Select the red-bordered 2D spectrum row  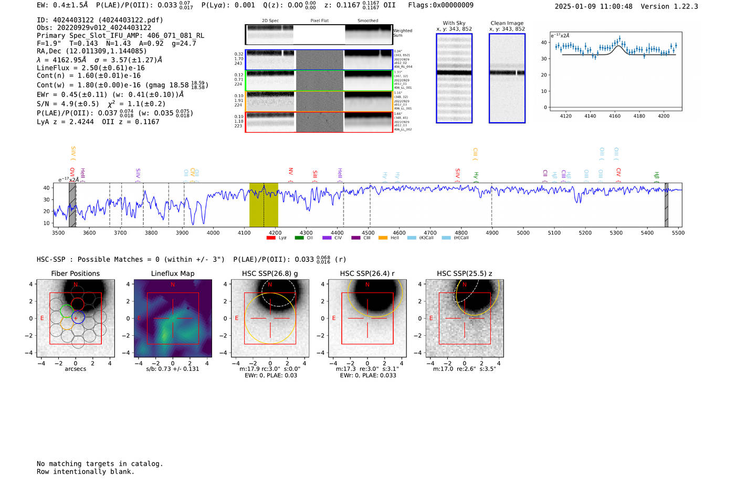pyautogui.click(x=319, y=122)
